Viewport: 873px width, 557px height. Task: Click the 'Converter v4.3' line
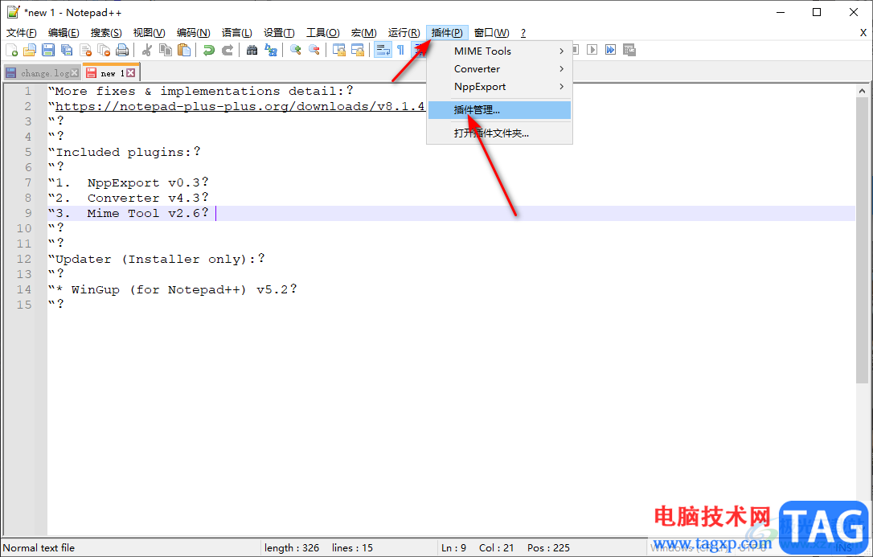coord(128,198)
